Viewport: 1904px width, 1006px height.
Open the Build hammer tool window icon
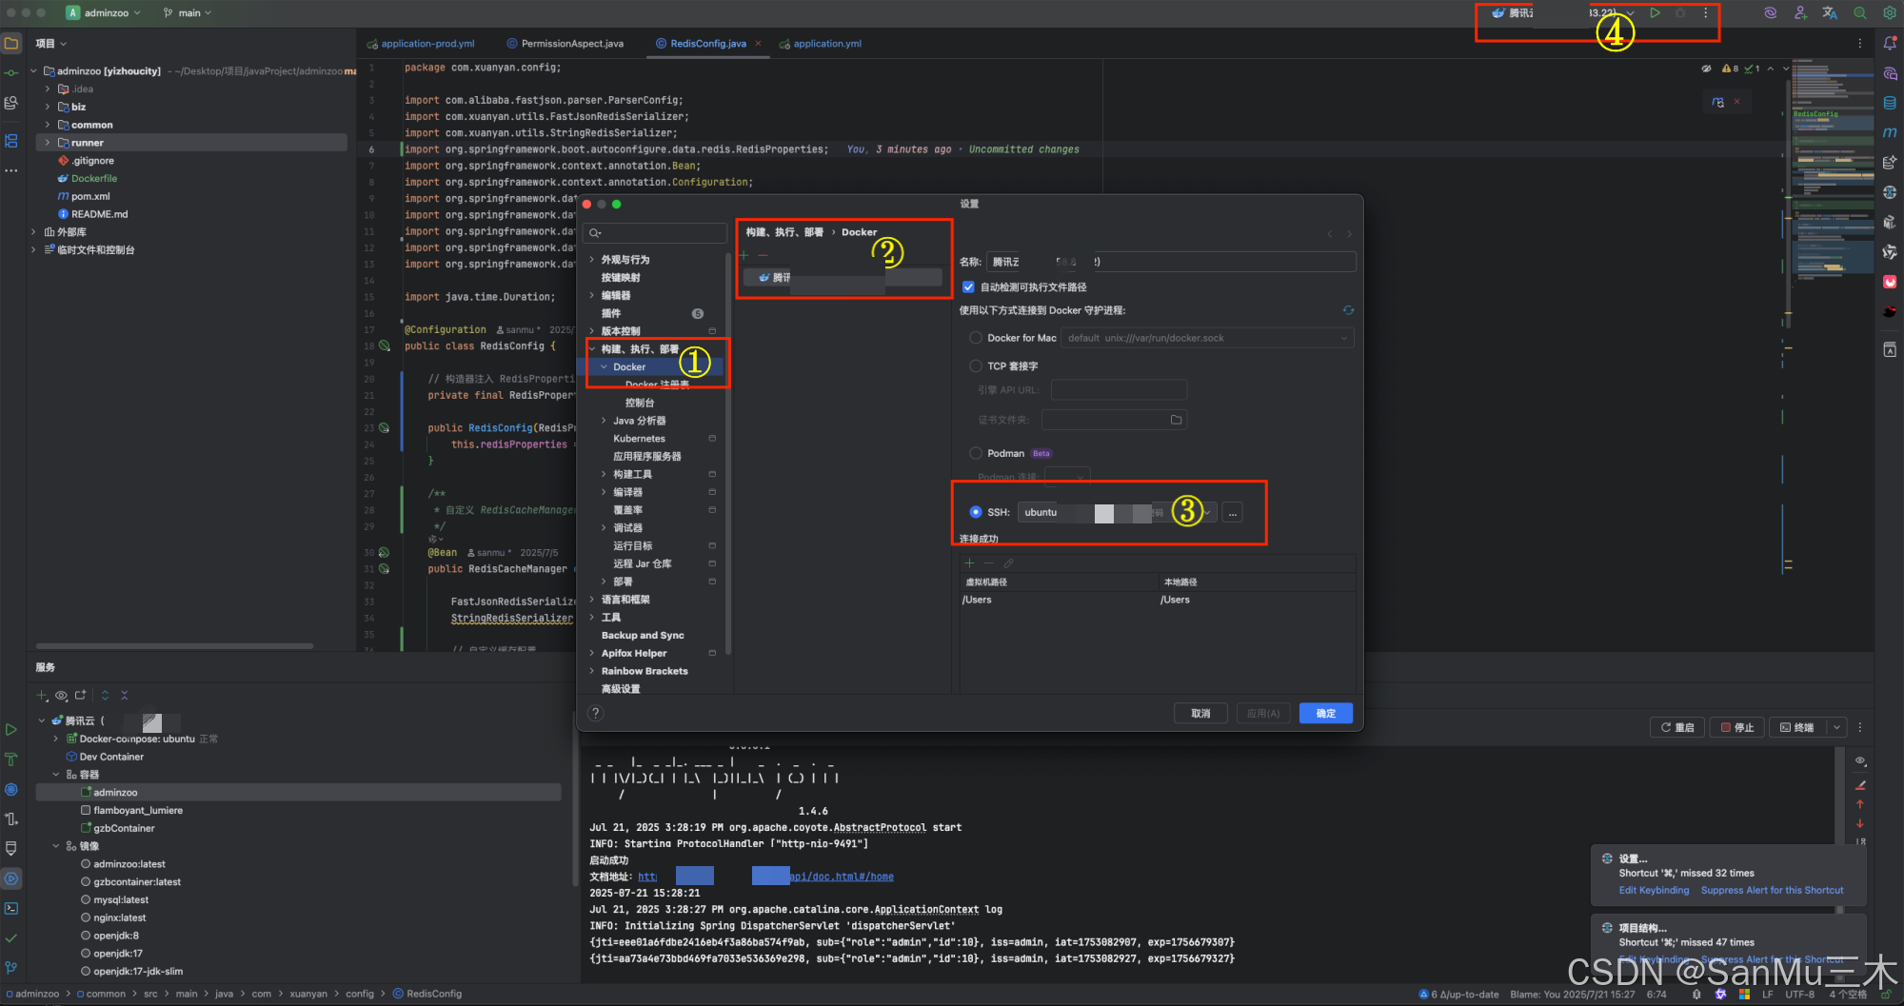(x=11, y=759)
